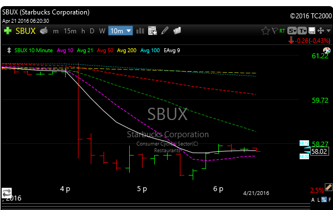Select the bar chart style icon
The width and height of the screenshot is (333, 210).
point(140,31)
